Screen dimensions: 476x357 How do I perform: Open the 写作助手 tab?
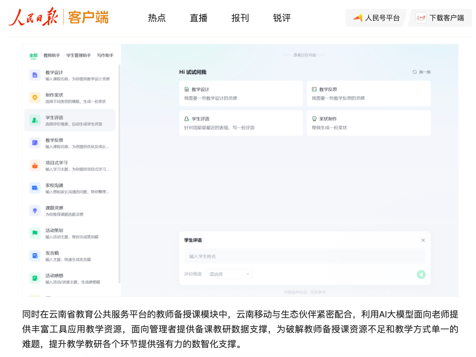point(105,55)
